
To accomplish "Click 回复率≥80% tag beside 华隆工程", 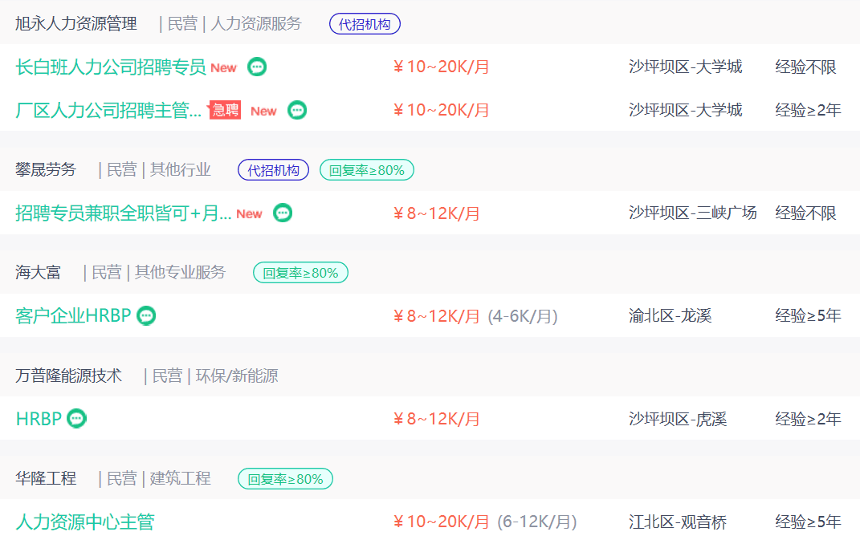I will [x=285, y=478].
